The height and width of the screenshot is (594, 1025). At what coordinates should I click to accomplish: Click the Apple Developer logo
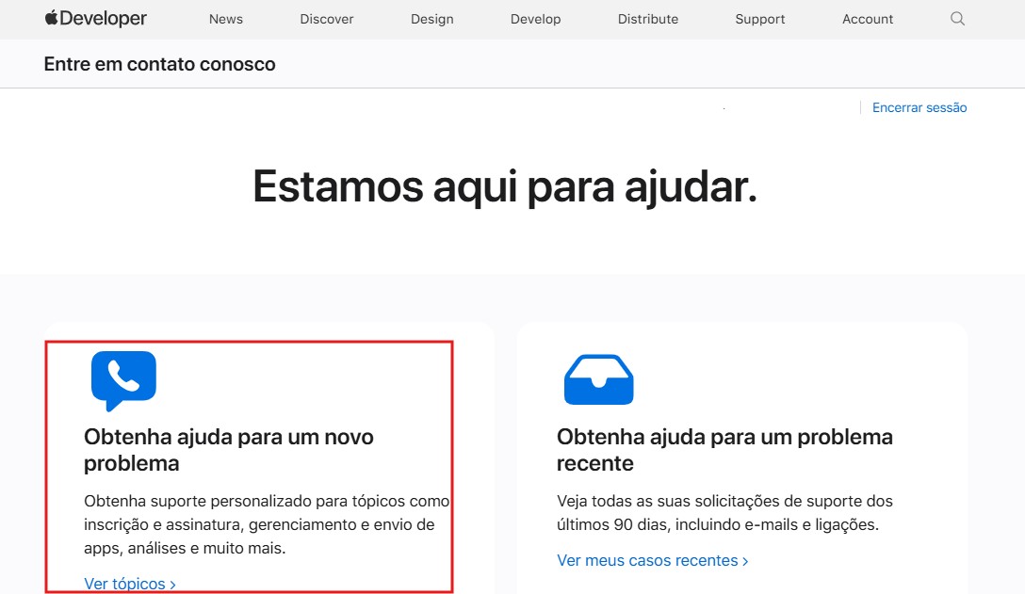[95, 19]
